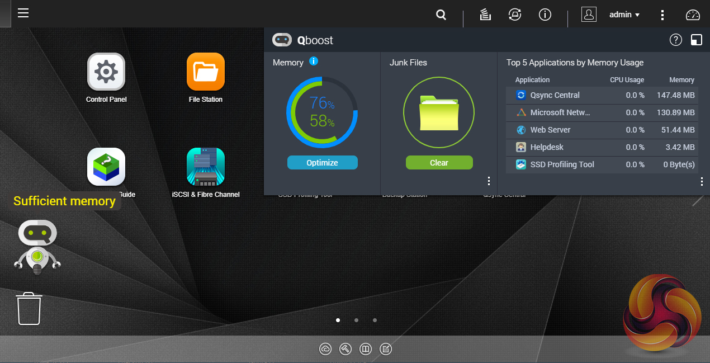Open the admin account dropdown

click(x=624, y=15)
